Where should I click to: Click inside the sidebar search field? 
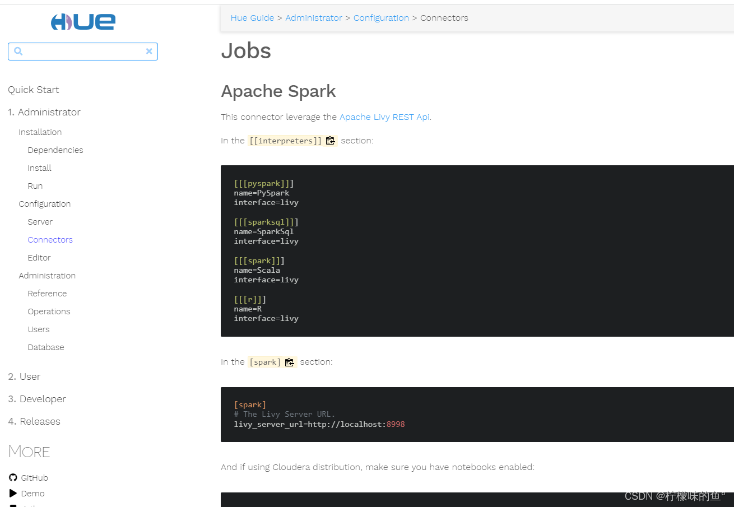click(83, 52)
